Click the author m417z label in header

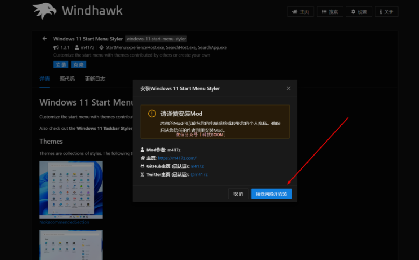[87, 47]
